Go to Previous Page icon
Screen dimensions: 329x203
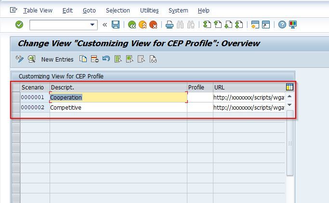218,25
